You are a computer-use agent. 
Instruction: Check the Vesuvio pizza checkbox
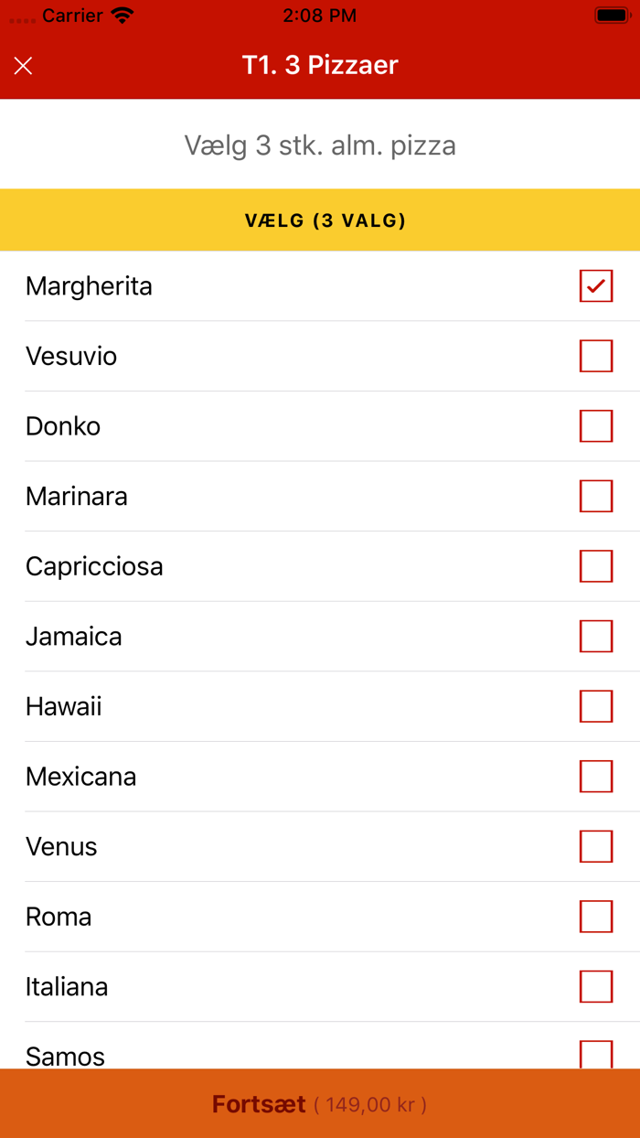click(596, 356)
